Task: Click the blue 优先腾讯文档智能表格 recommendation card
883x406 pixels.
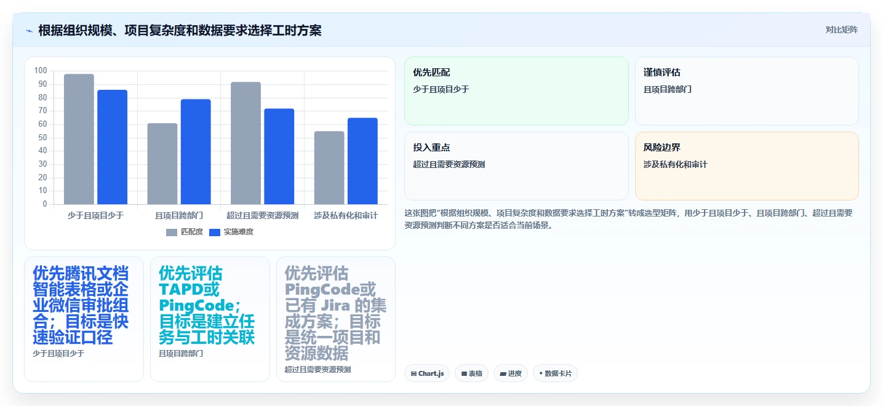Action: [84, 319]
